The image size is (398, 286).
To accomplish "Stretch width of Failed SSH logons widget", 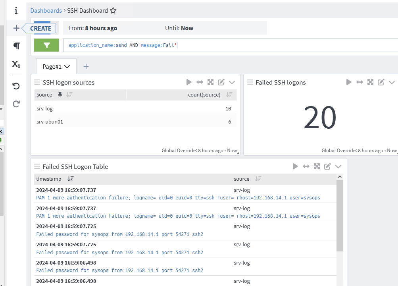I will (x=360, y=82).
